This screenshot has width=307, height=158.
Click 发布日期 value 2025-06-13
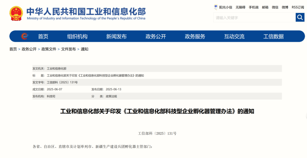(113, 89)
